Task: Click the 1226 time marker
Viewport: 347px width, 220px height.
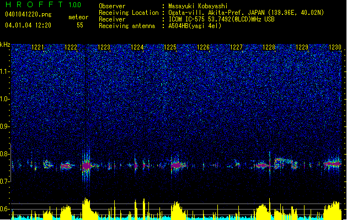Action: [x=203, y=47]
